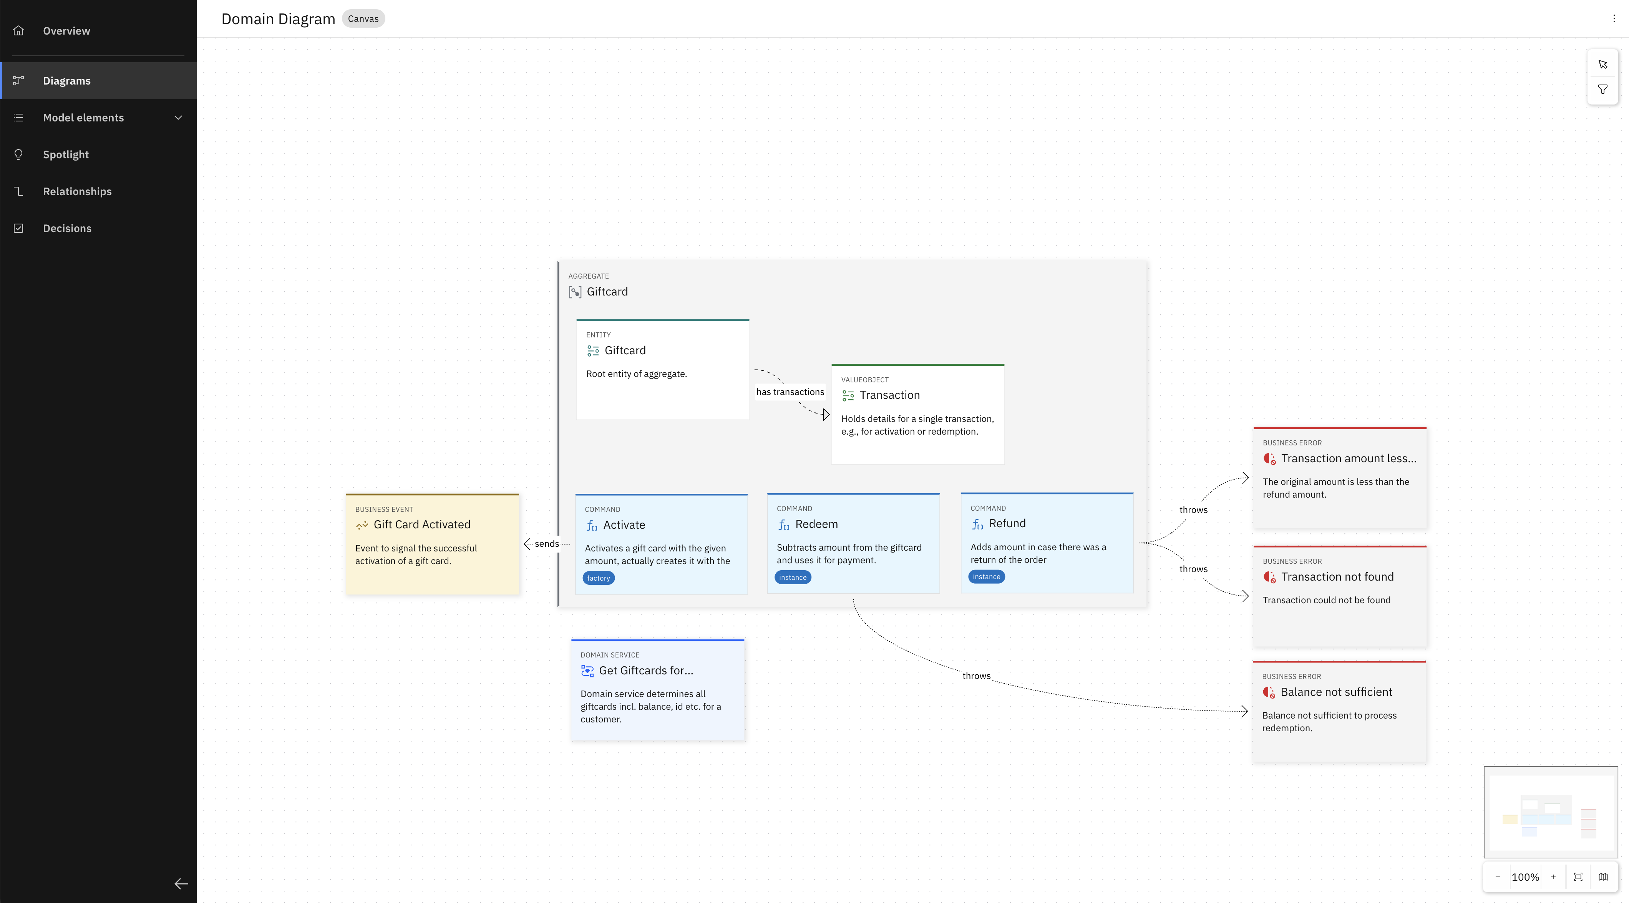This screenshot has height=903, width=1629.
Task: Zoom out with the minus button
Action: click(x=1498, y=877)
